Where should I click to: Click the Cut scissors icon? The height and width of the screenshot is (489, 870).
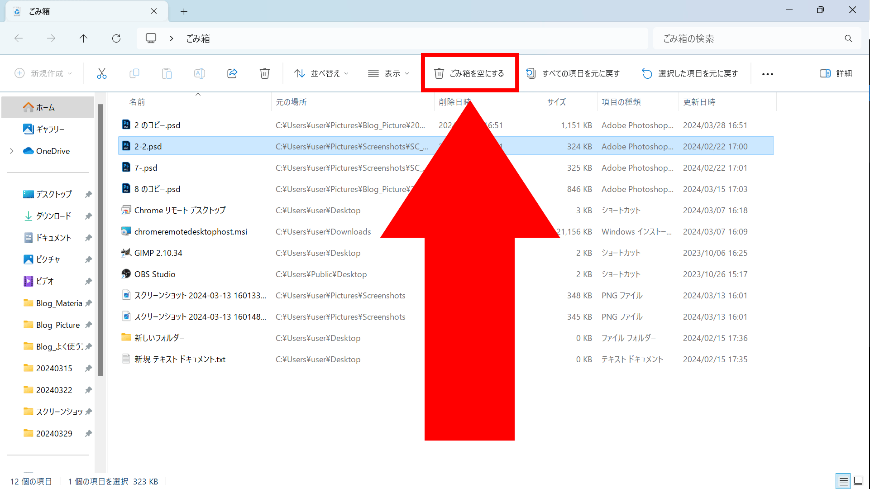pos(102,73)
